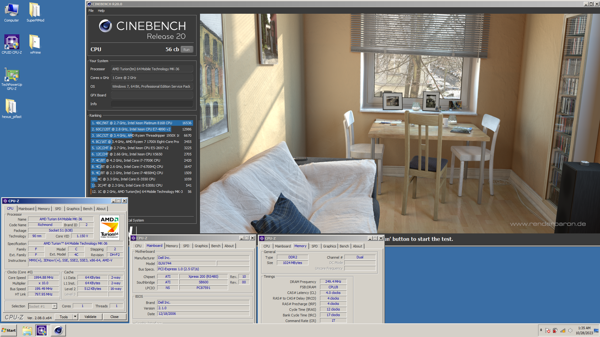Viewport: 600px width, 337px height.
Task: Select the Ryzen Threadripper 1950X ranking row
Action: (142, 135)
